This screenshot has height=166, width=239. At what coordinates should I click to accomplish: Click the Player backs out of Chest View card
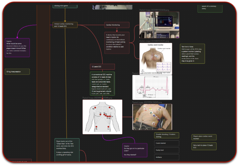coord(67,150)
